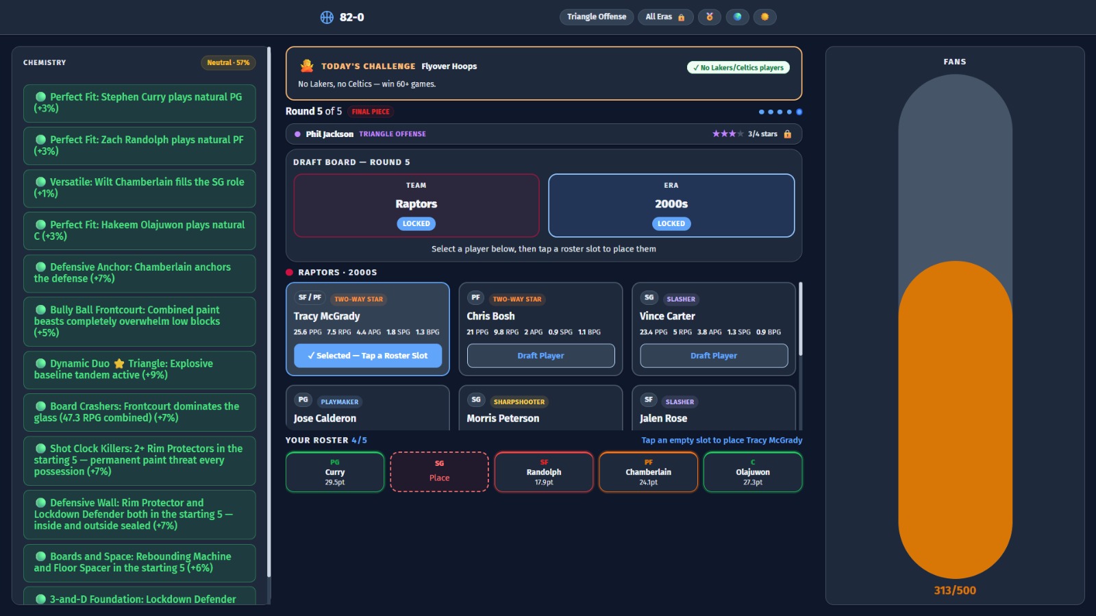1096x616 pixels.
Task: Click the PF position badge on Chris Bosh
Action: (475, 297)
